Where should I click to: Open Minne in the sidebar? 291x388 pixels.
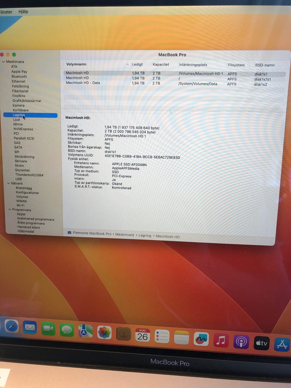coord(18,124)
